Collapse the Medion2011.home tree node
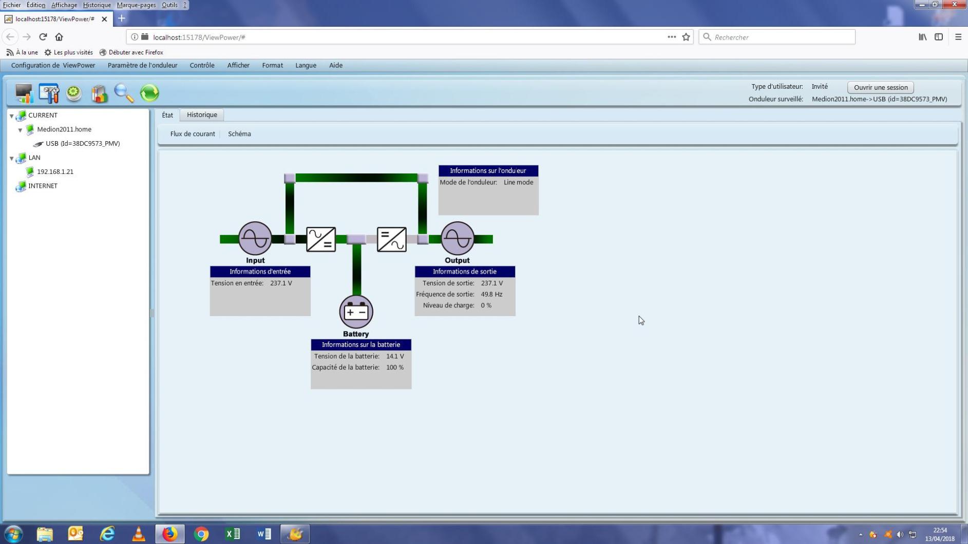 pyautogui.click(x=21, y=130)
